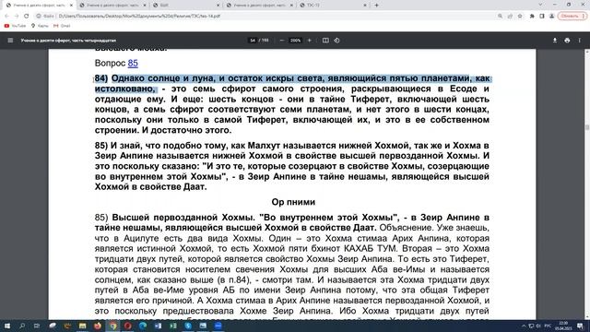Close the ТЭС-13 tab
This screenshot has height=332, width=590.
pos(365,6)
